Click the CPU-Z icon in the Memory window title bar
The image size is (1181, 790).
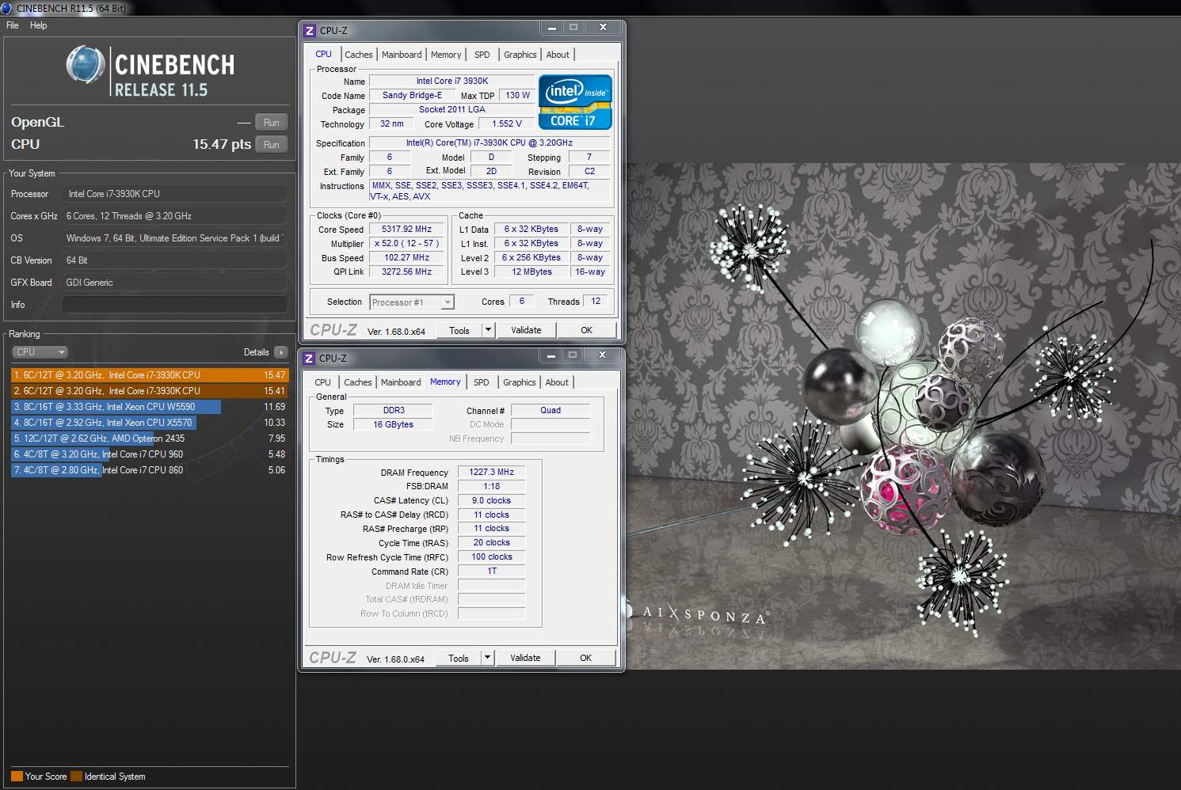(x=309, y=358)
